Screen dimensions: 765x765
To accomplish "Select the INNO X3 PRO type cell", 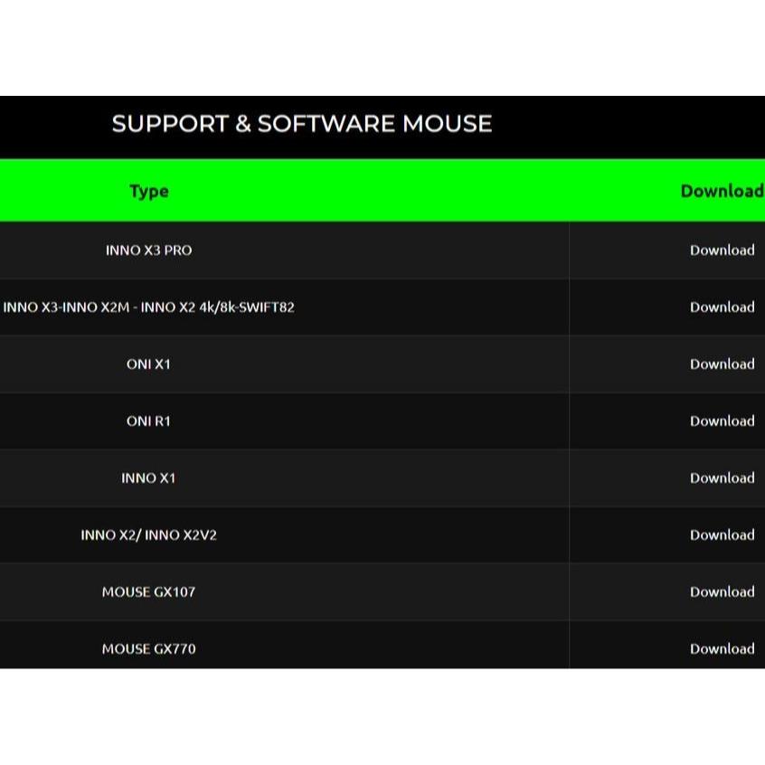I will pyautogui.click(x=149, y=250).
